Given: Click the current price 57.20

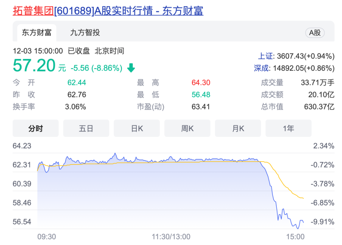Looking at the screenshot, I should (34, 66).
